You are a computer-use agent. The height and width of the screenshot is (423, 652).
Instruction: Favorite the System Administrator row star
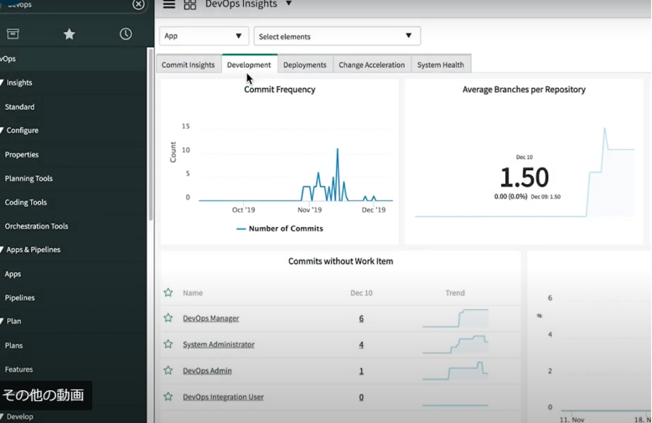point(168,344)
